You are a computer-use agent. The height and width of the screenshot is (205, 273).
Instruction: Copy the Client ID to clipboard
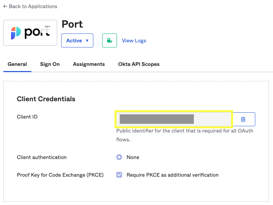pos(243,119)
